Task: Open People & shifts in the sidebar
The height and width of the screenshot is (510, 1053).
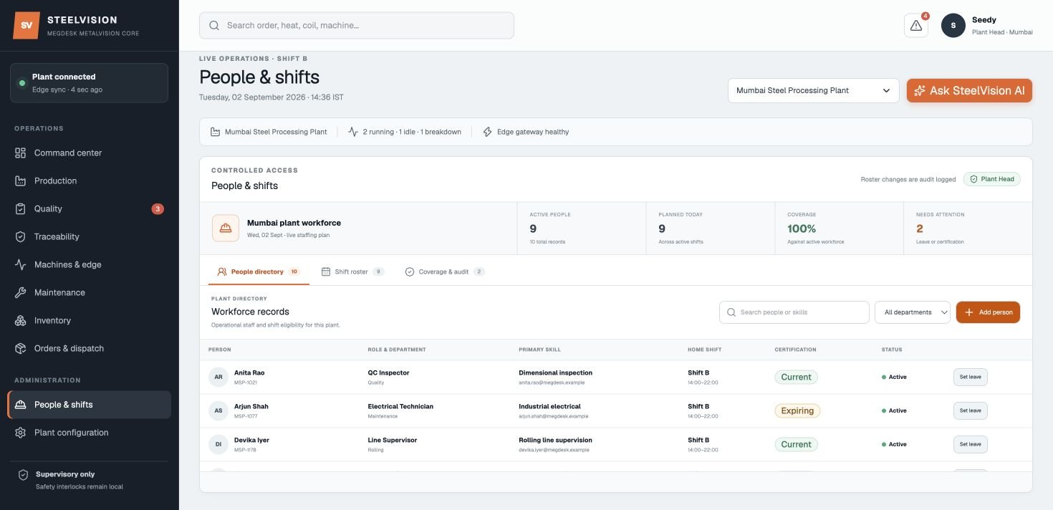Action: click(90, 405)
